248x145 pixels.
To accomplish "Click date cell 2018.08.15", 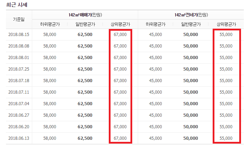I will (x=19, y=35).
